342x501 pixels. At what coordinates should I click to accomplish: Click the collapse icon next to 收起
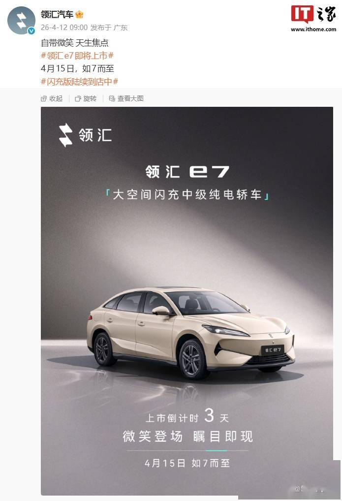(x=44, y=99)
